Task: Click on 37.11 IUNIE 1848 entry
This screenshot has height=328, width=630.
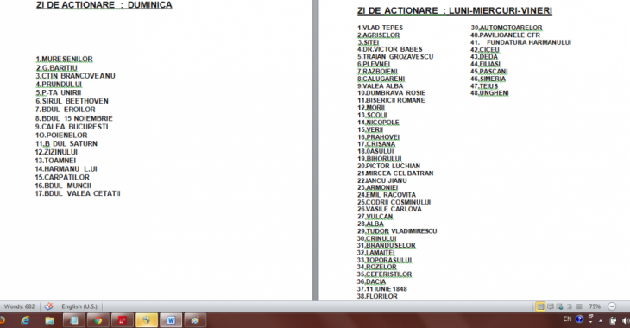Action: (x=382, y=289)
